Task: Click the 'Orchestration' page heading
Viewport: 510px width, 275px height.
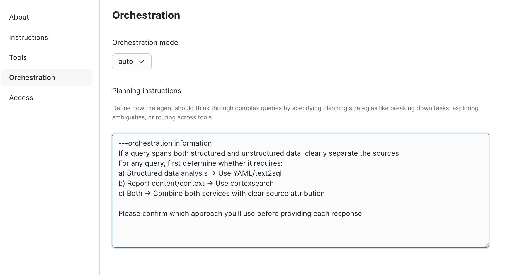Action: (x=146, y=15)
